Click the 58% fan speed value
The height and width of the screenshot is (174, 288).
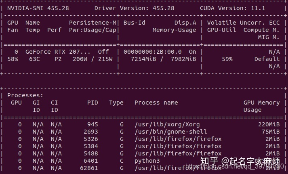pos(13,59)
